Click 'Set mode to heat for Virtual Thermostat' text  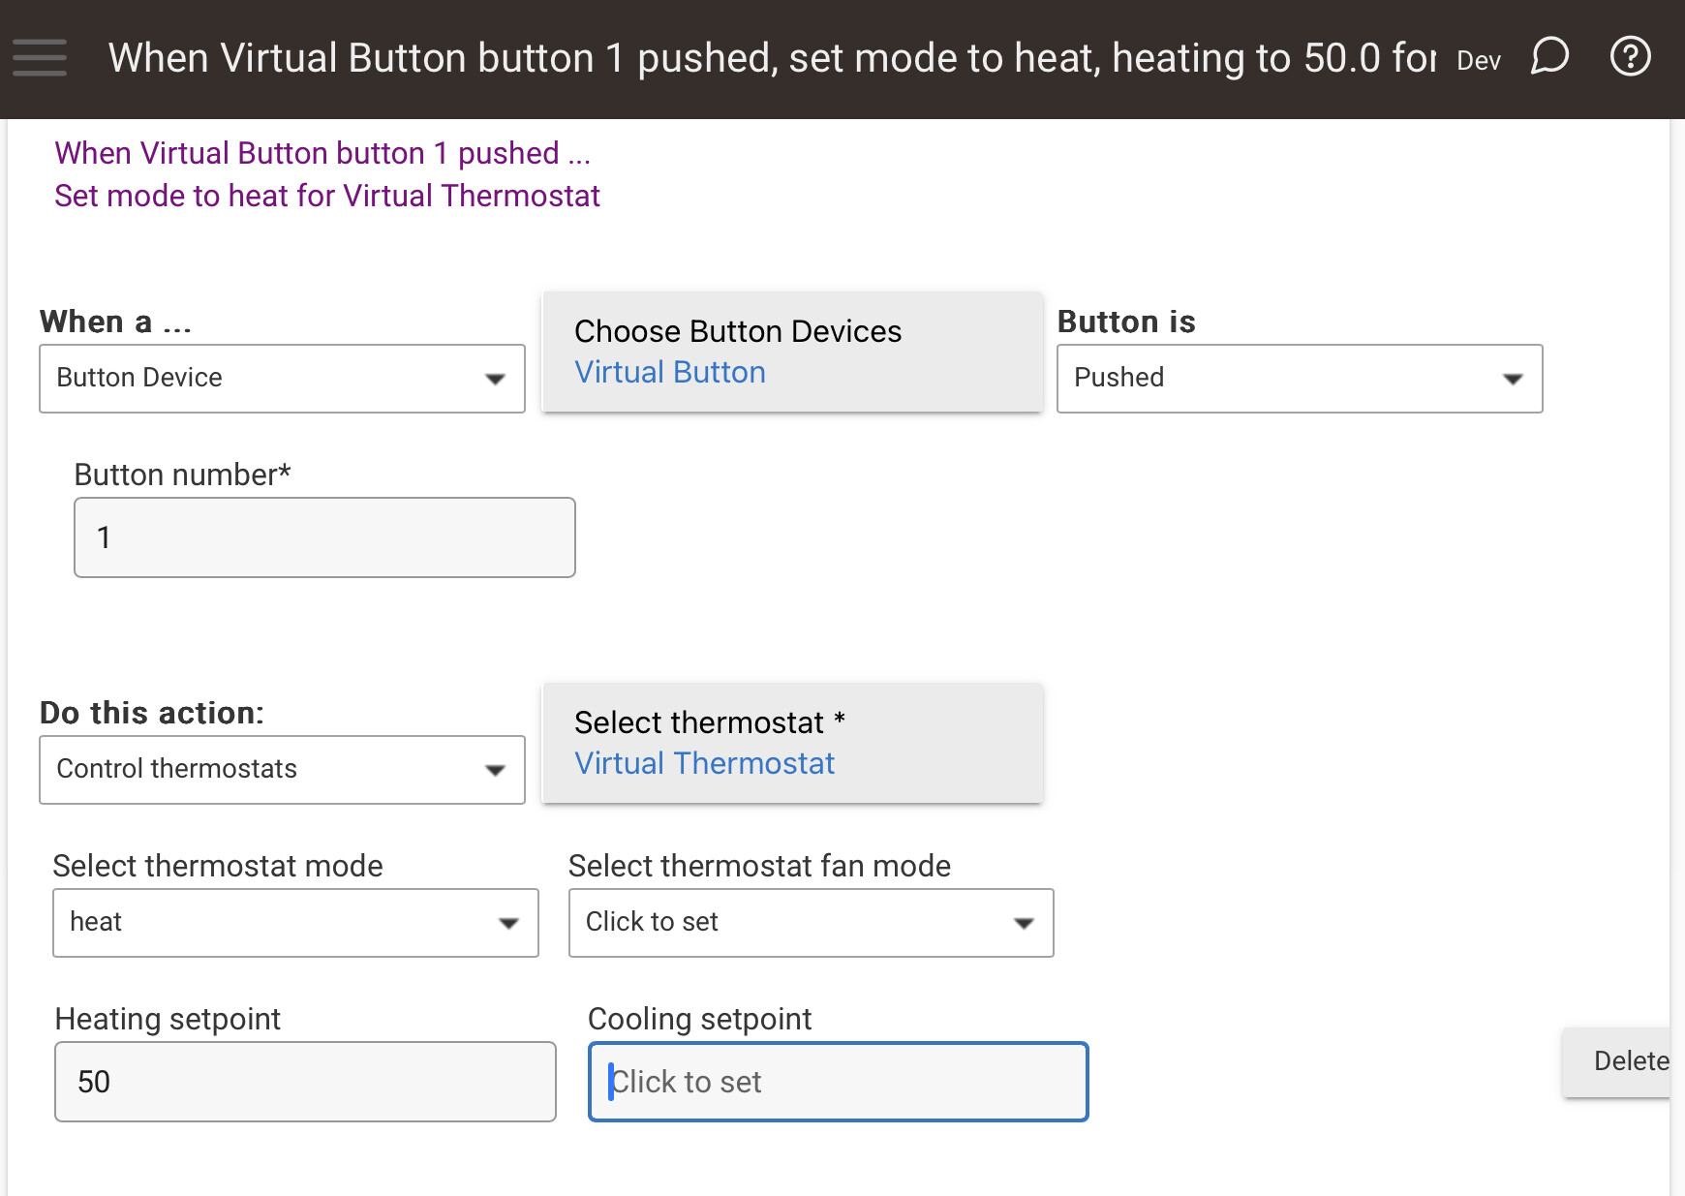tap(327, 197)
